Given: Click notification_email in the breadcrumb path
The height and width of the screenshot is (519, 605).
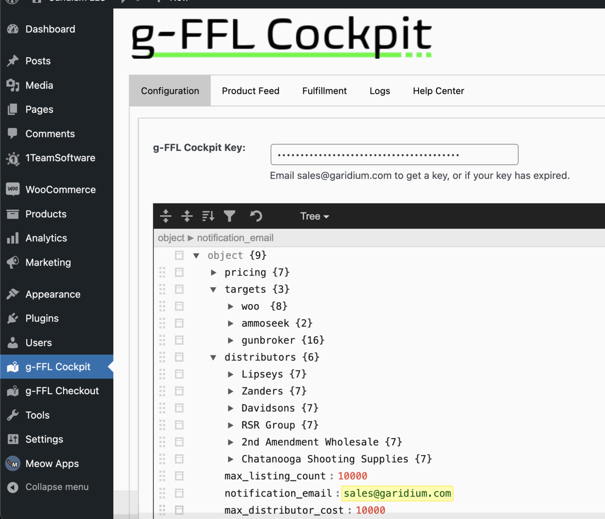Looking at the screenshot, I should point(235,238).
